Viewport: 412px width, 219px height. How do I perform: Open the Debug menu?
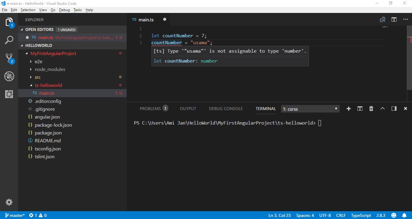click(x=65, y=10)
